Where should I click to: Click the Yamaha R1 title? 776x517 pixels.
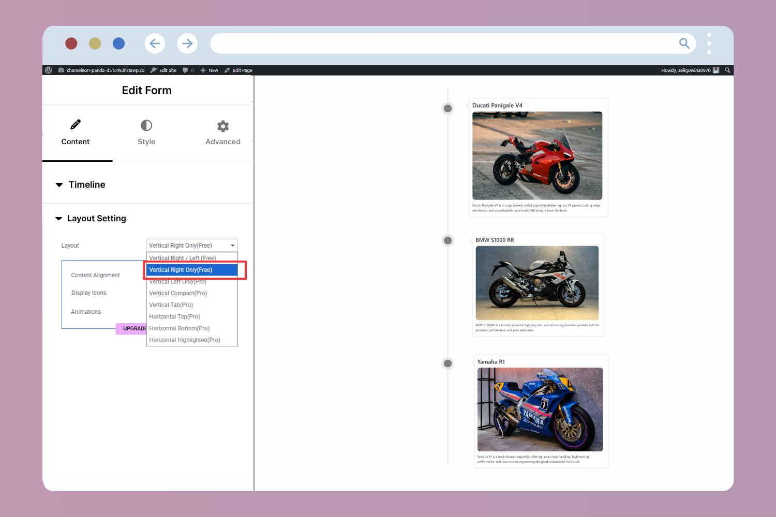click(491, 362)
